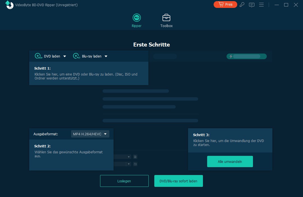
Task: Click the Erste Schritte title
Action: (x=151, y=45)
